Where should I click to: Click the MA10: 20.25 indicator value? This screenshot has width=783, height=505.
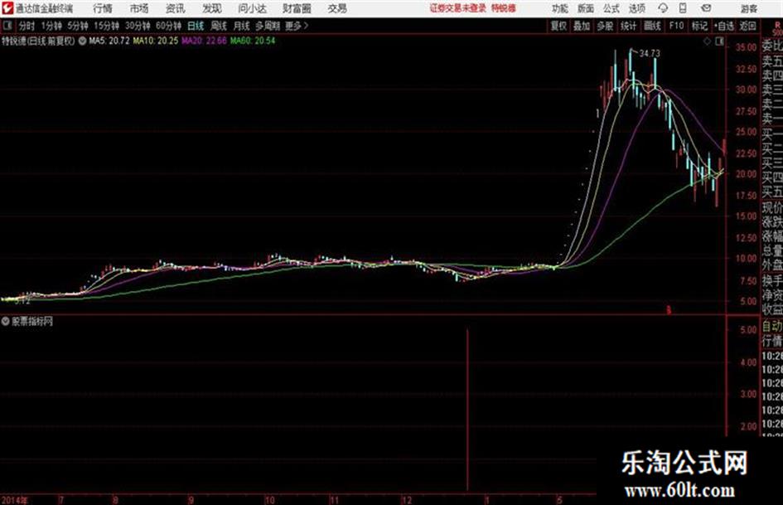coord(155,41)
